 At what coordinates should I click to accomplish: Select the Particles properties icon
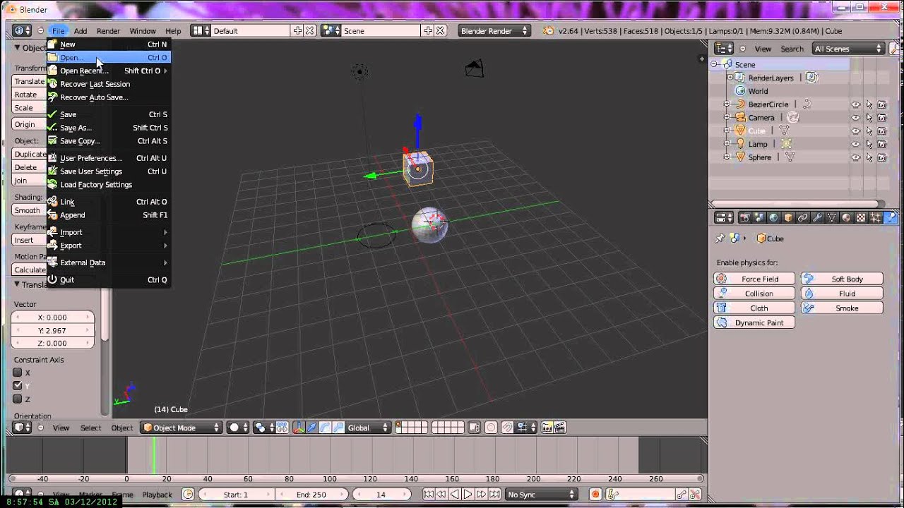pos(876,217)
